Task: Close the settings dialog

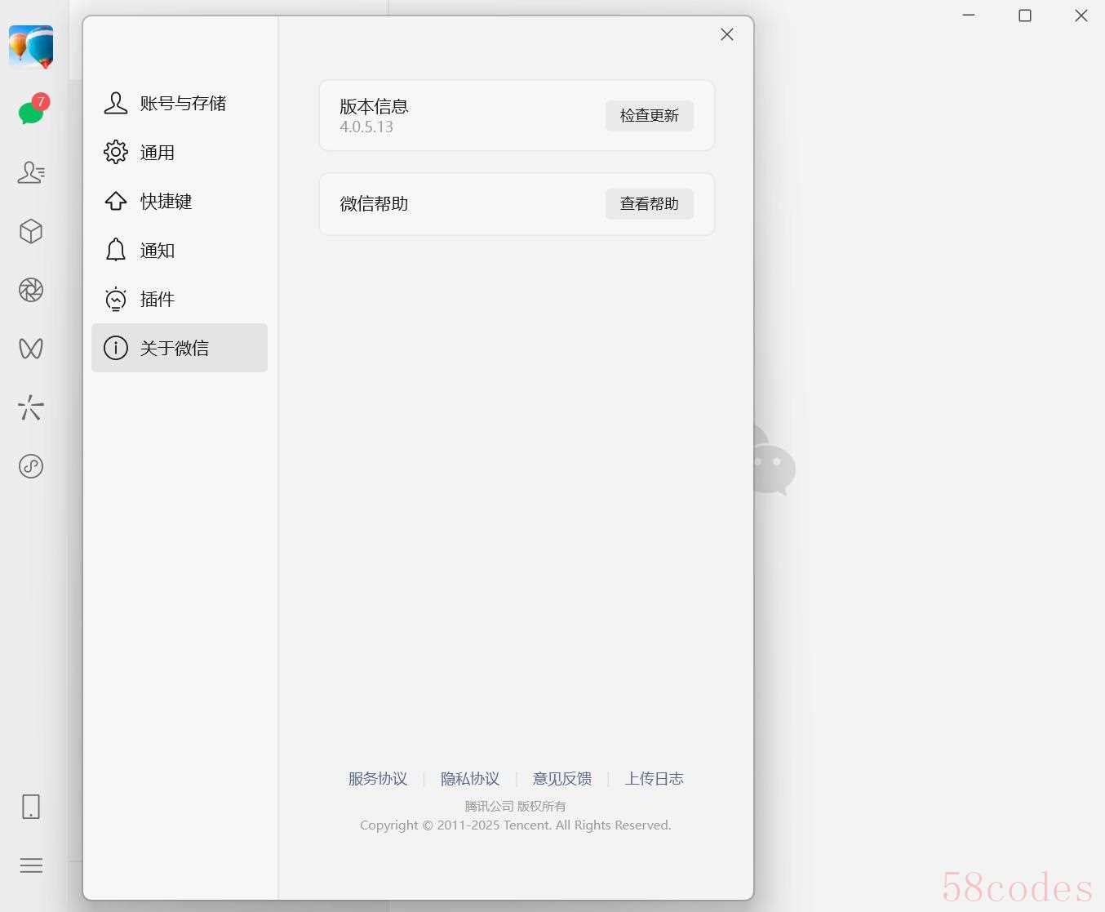Action: coord(727,34)
